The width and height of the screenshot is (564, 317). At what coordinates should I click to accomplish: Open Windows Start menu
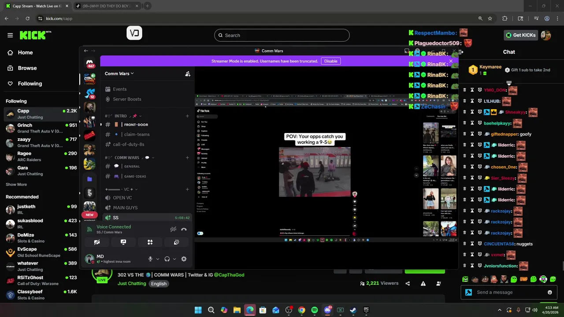[198, 310]
